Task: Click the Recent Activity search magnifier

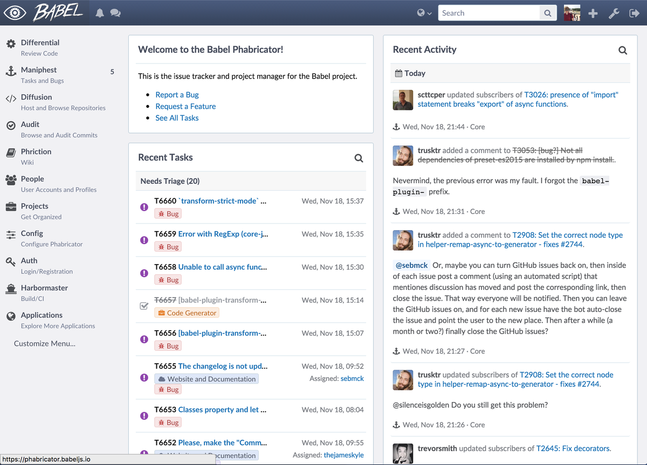Action: (623, 50)
